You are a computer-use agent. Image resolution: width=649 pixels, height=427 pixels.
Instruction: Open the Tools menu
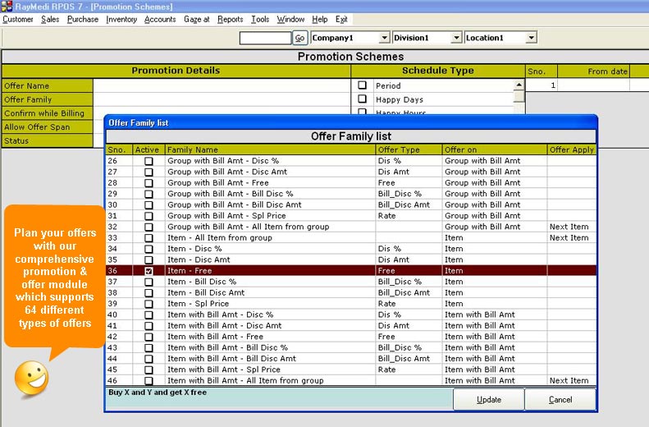point(260,19)
